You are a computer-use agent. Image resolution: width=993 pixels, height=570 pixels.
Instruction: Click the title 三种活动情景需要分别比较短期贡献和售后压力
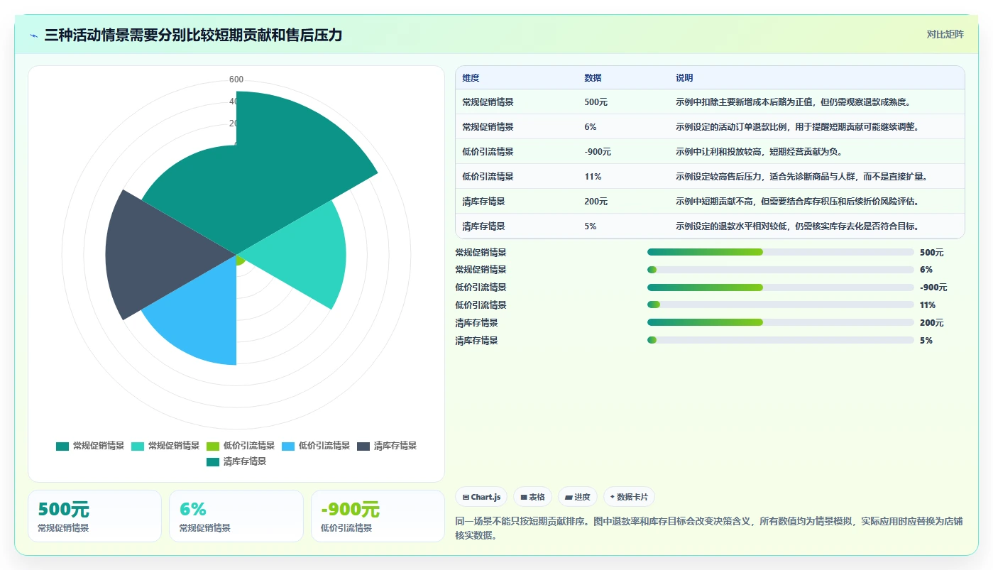pos(193,35)
